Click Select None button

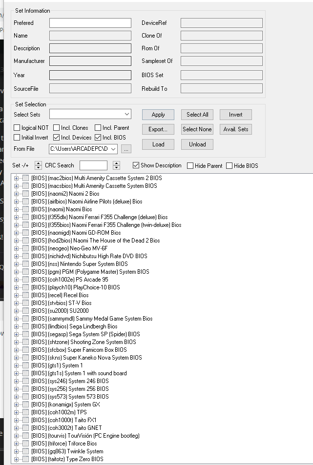[197, 129]
